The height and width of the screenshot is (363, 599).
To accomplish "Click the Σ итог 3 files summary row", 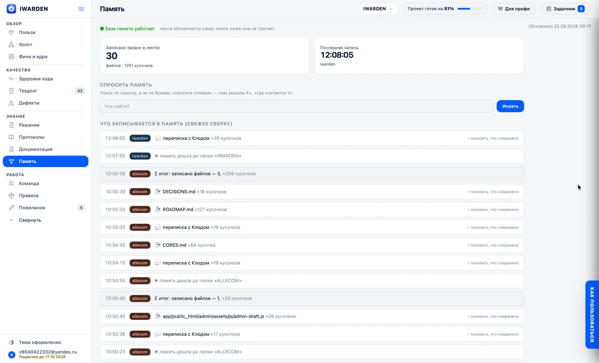I will 312,174.
